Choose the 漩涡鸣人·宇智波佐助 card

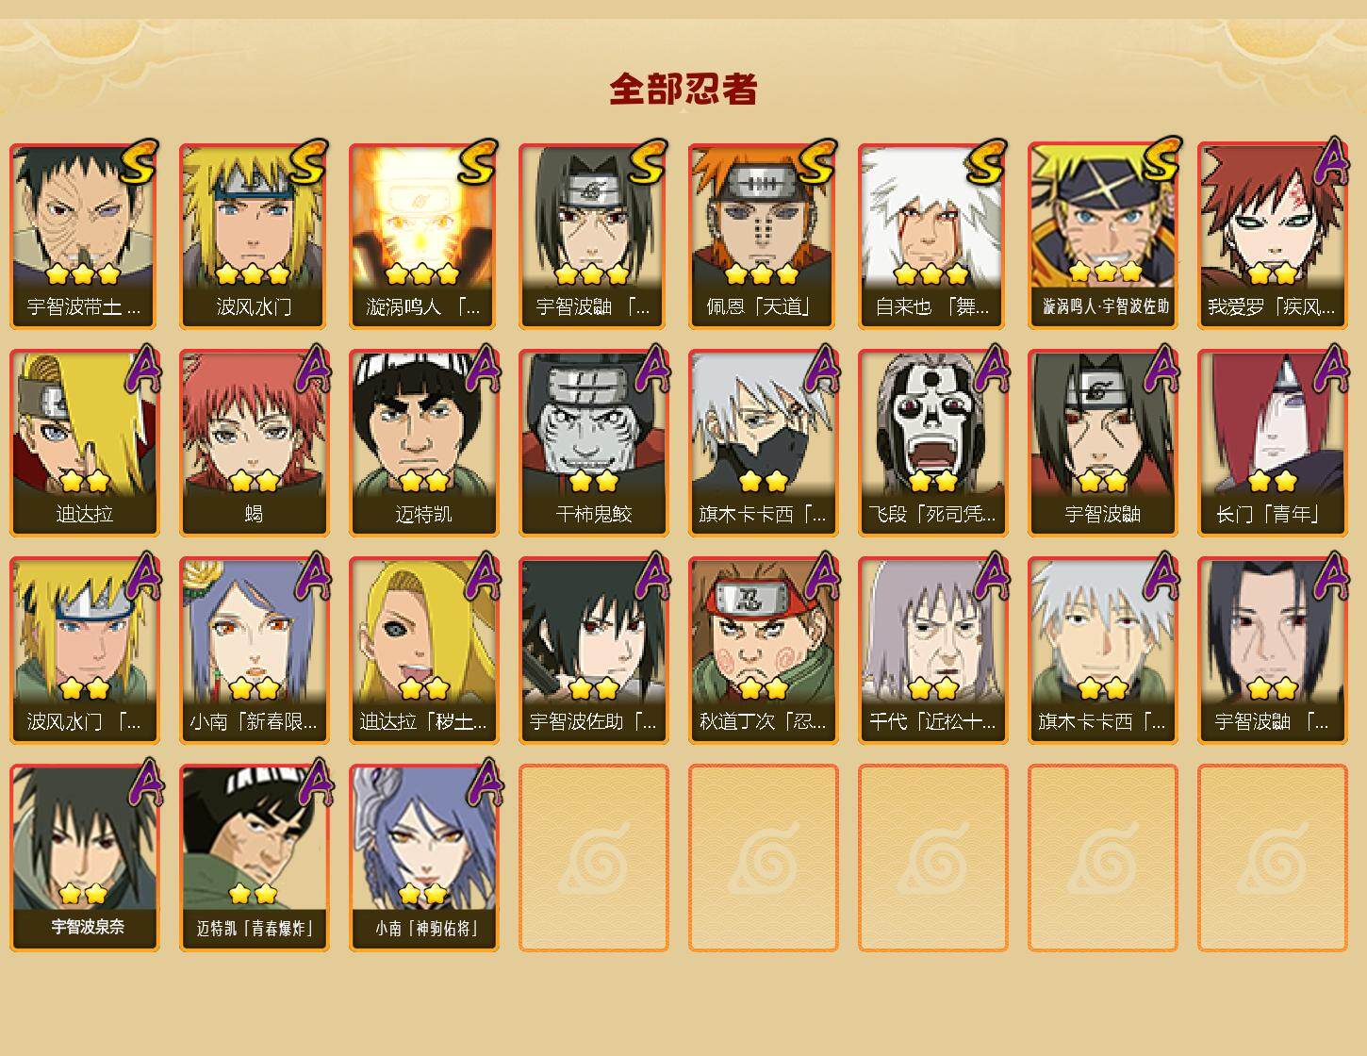pyautogui.click(x=1102, y=236)
